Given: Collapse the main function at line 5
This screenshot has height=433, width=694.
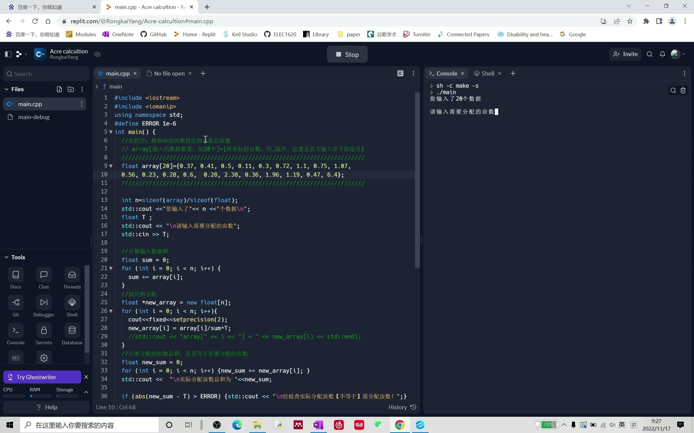Looking at the screenshot, I should (111, 132).
